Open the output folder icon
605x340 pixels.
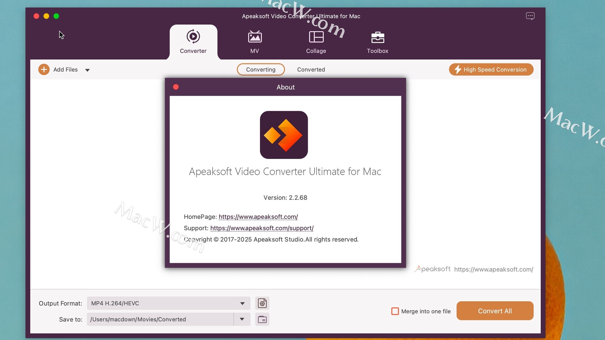pyautogui.click(x=262, y=319)
